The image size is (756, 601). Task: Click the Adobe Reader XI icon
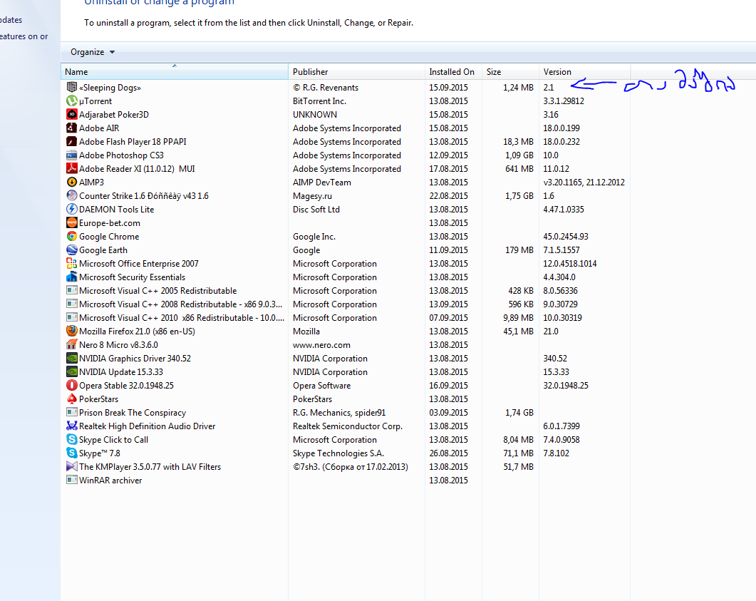tap(71, 169)
